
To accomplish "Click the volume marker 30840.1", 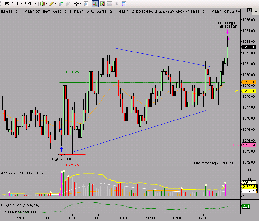I will click(x=249, y=183).
